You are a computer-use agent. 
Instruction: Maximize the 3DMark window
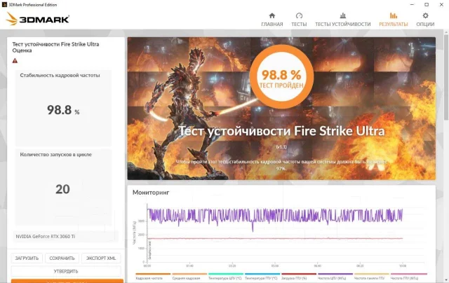[427, 5]
